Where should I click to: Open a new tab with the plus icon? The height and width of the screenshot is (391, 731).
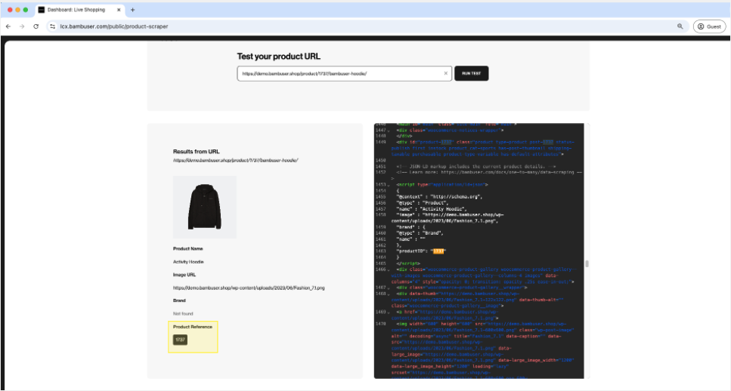tap(133, 10)
